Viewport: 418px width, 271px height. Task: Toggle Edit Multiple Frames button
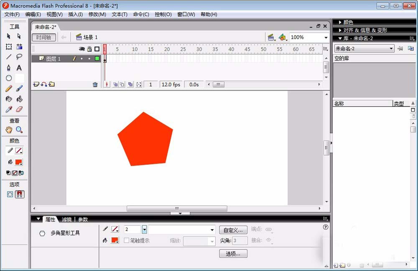click(130, 85)
